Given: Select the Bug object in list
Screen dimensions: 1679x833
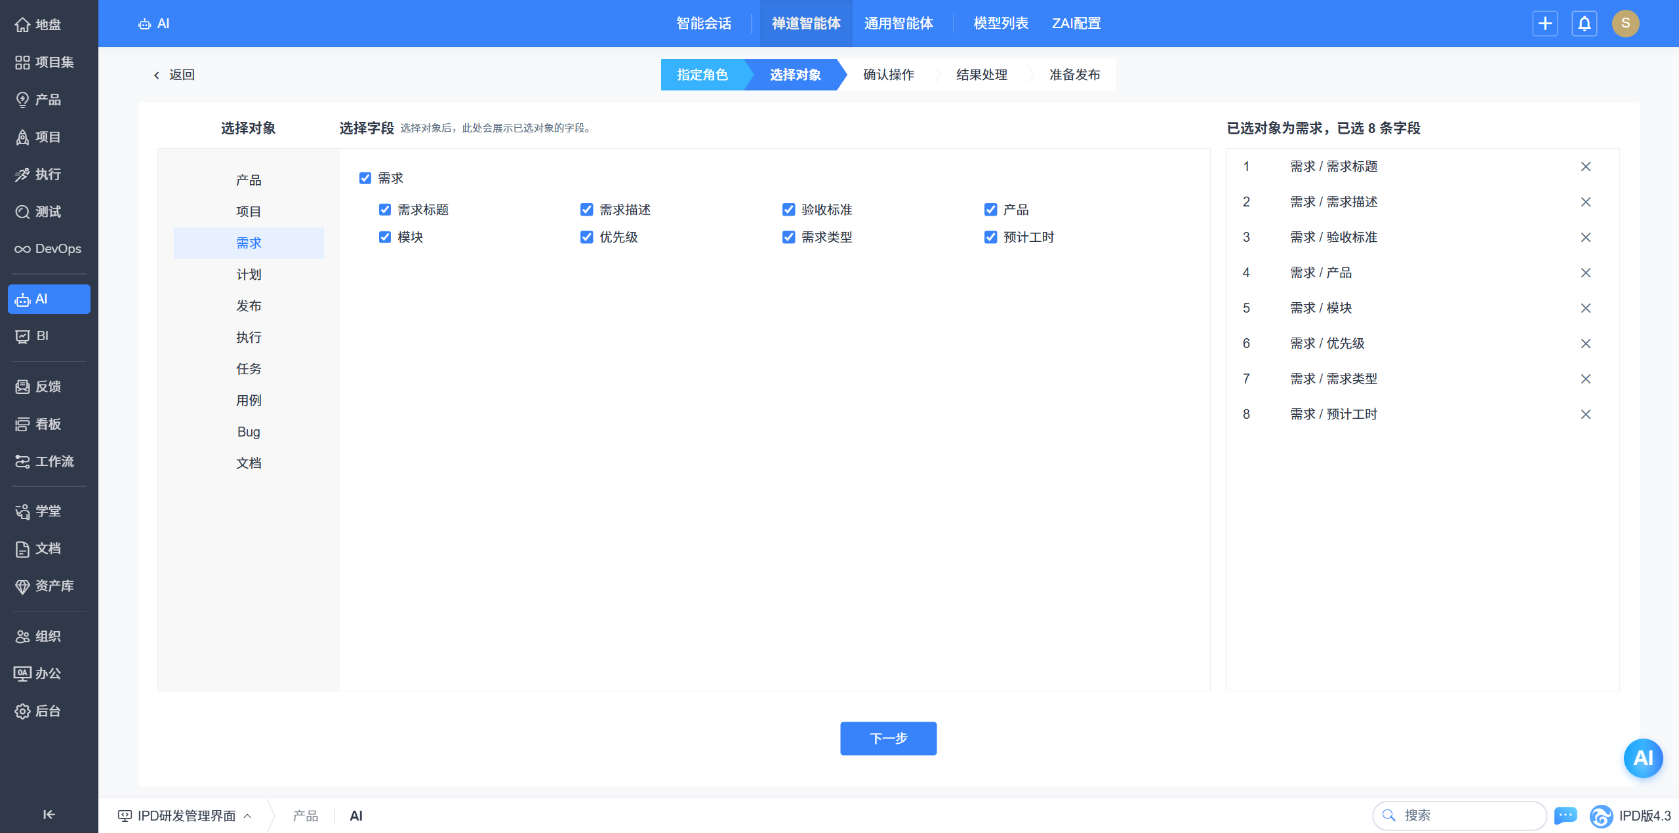Looking at the screenshot, I should 249,432.
